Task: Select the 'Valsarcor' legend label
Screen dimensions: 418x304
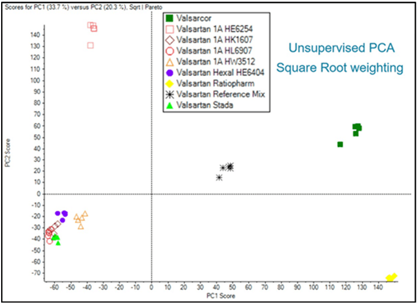Action: pyautogui.click(x=194, y=18)
